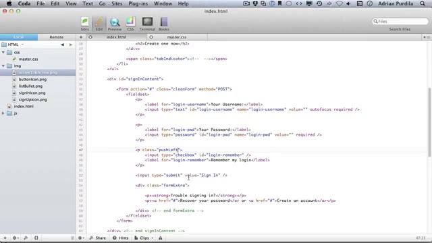Open the Hints panel
The height and width of the screenshot is (243, 432).
tap(120, 238)
